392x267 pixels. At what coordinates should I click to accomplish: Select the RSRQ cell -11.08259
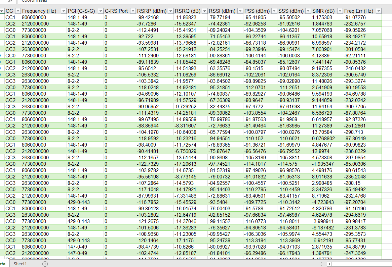coord(191,74)
